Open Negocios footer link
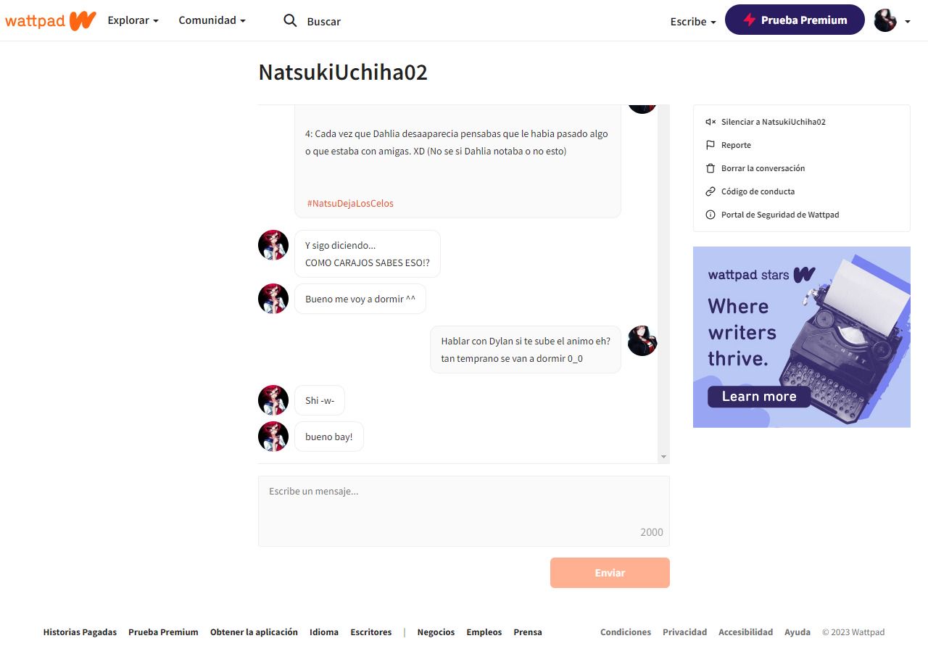This screenshot has height=662, width=928. tap(436, 632)
